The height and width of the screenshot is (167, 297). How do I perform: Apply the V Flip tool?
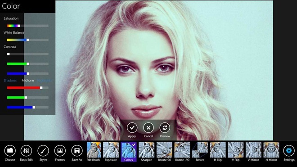coord(235,150)
